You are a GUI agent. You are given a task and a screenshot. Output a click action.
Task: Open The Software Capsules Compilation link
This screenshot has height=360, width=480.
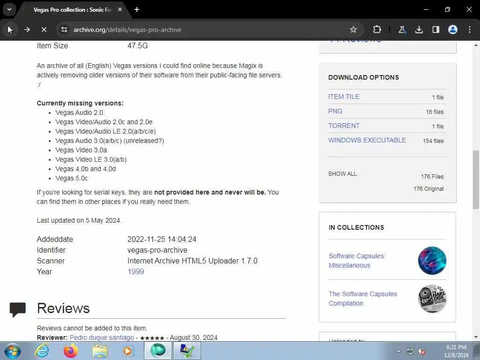pyautogui.click(x=362, y=299)
